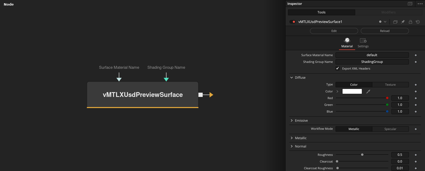Collapse the Diffuse section

point(292,78)
